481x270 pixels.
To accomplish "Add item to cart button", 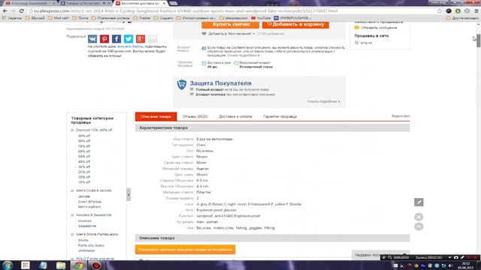I will point(295,25).
